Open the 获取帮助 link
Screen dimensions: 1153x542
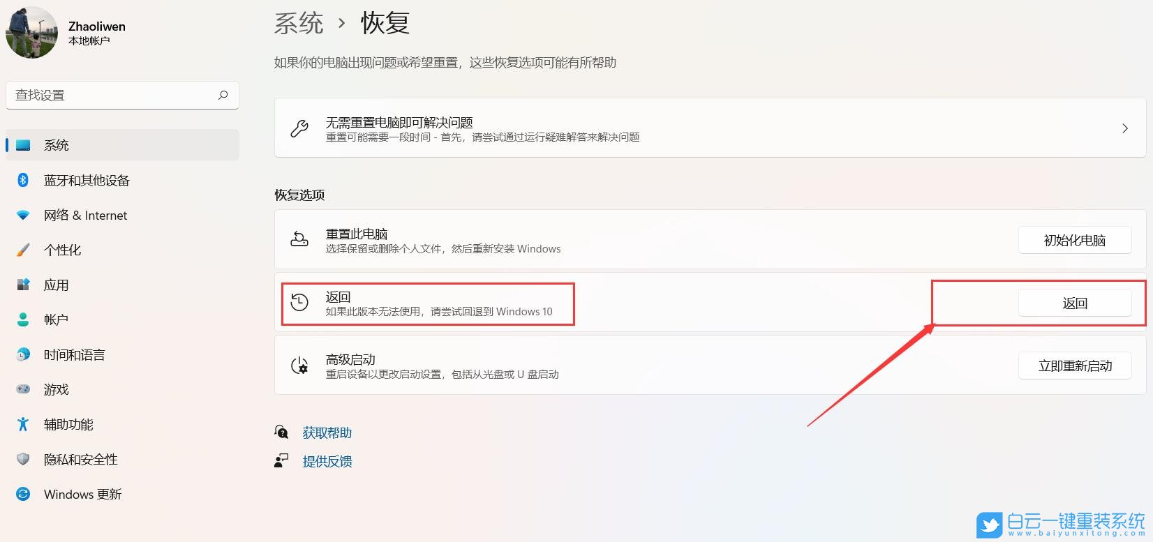coord(327,432)
